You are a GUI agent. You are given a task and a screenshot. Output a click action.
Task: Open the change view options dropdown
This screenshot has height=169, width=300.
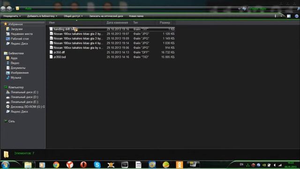281,16
